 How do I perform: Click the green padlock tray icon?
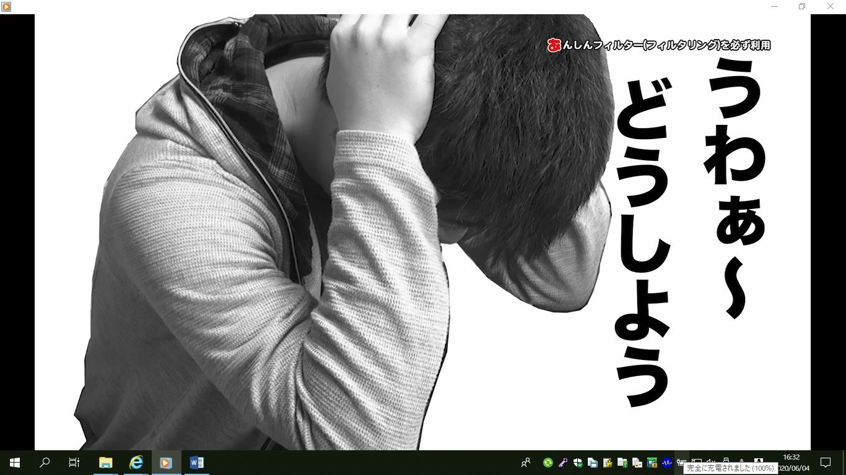click(x=652, y=463)
